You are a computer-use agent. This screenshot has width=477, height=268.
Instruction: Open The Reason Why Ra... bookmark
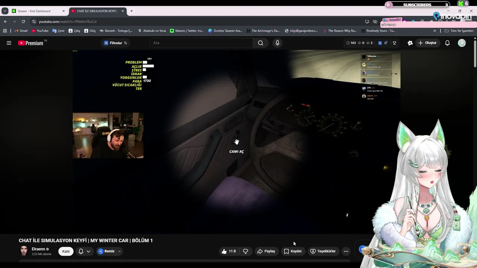click(x=339, y=31)
